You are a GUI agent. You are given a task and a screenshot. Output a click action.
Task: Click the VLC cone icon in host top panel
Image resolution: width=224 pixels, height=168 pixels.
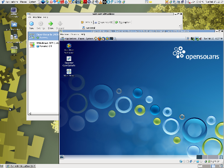coord(101,2)
